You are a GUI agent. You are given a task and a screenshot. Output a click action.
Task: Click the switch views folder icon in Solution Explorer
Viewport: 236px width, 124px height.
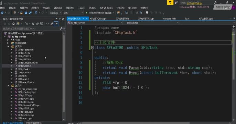(18, 24)
